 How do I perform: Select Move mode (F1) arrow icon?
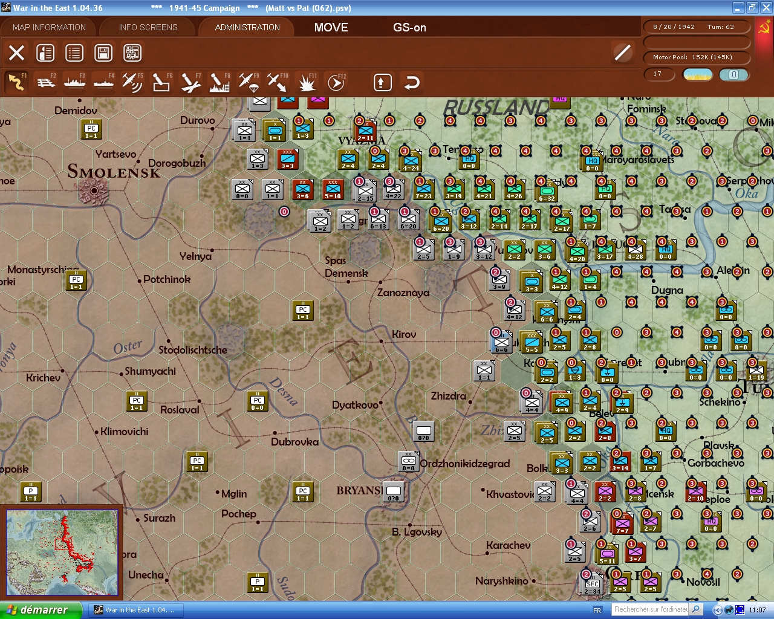coord(16,82)
